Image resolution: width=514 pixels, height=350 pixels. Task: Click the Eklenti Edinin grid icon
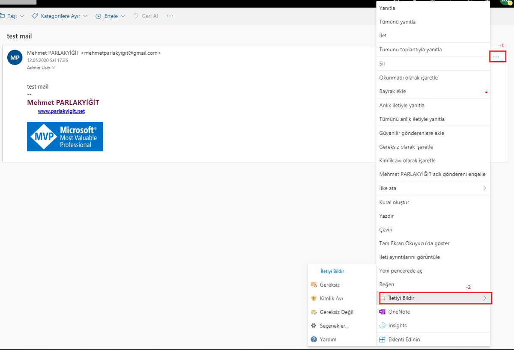[383, 339]
